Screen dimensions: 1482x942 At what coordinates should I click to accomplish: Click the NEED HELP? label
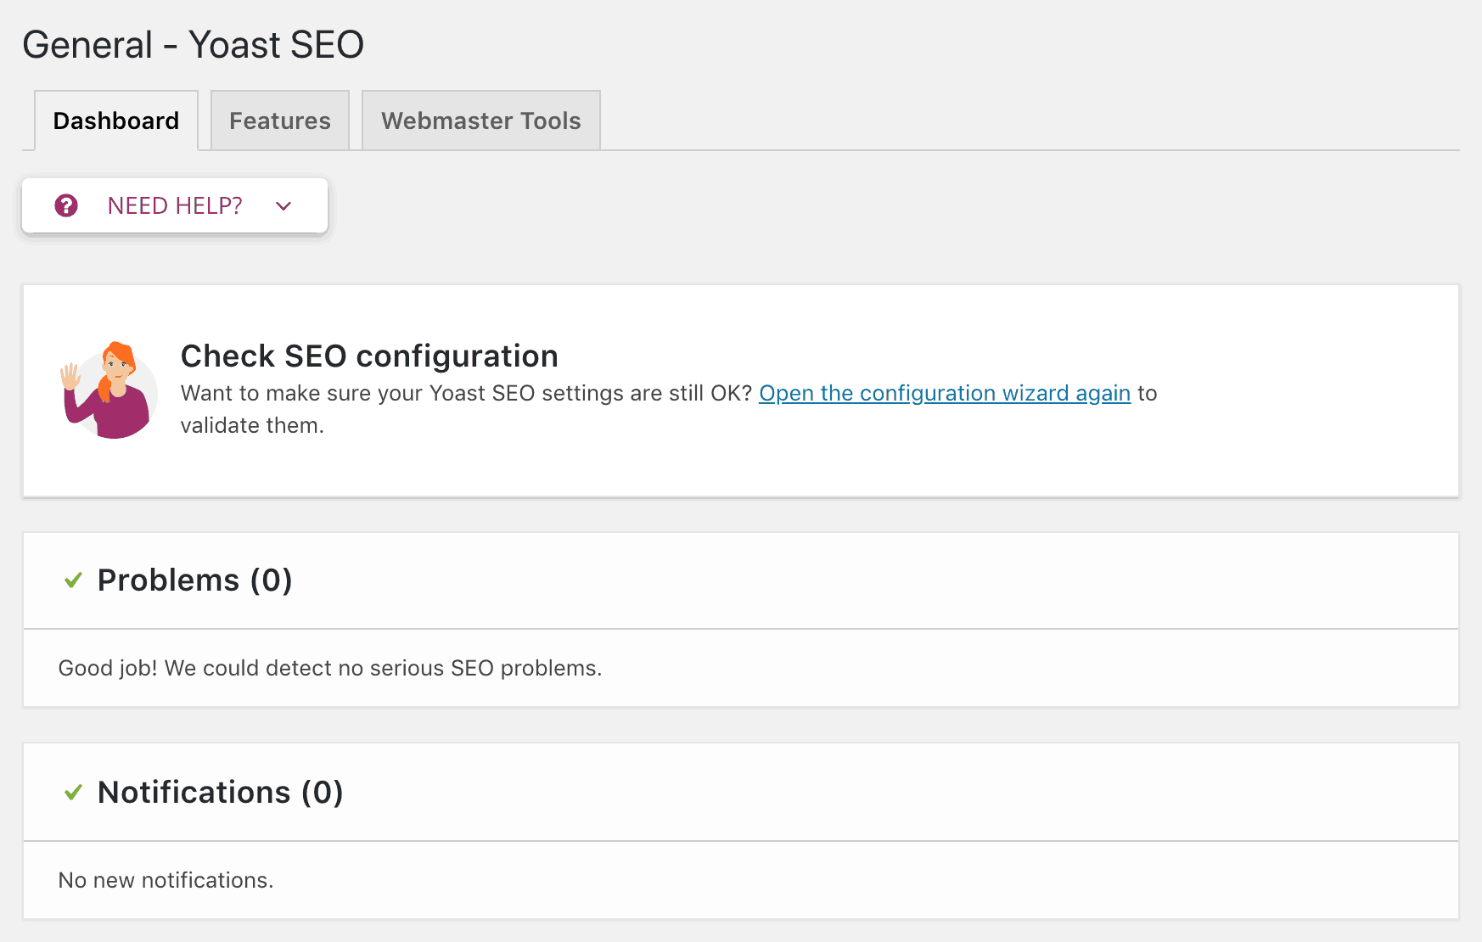175,205
